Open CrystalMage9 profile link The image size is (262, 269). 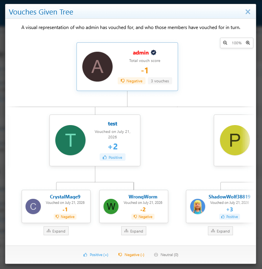click(65, 196)
